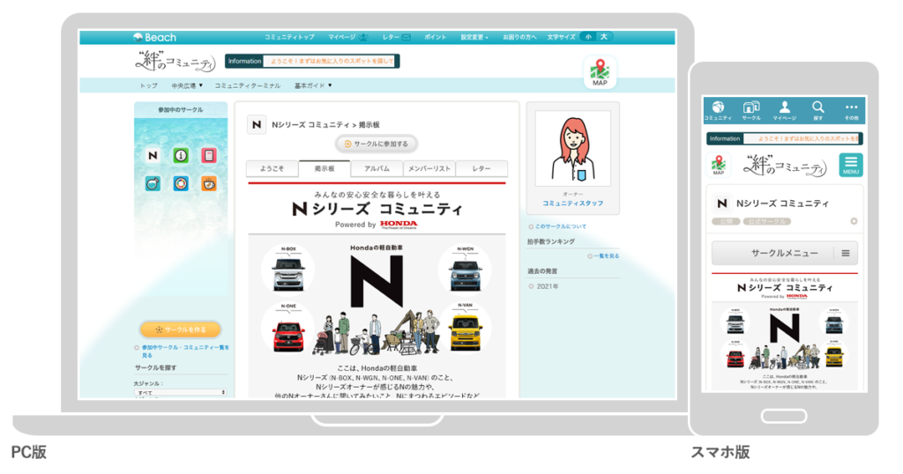Viewport: 903px width, 474px height.
Task: Tap the smartphone home button
Action: [x=784, y=416]
